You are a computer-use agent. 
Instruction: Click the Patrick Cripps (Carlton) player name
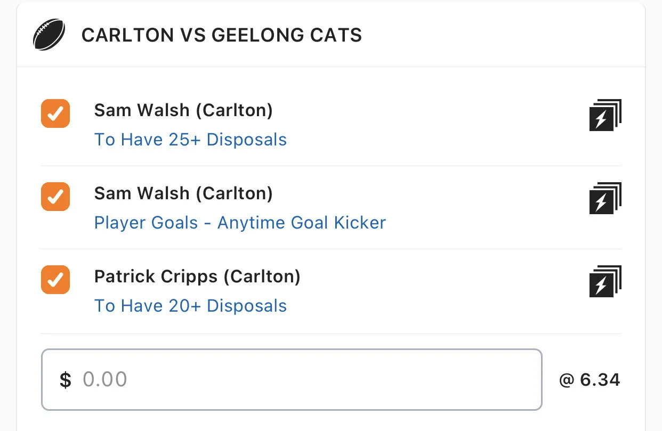click(x=197, y=277)
